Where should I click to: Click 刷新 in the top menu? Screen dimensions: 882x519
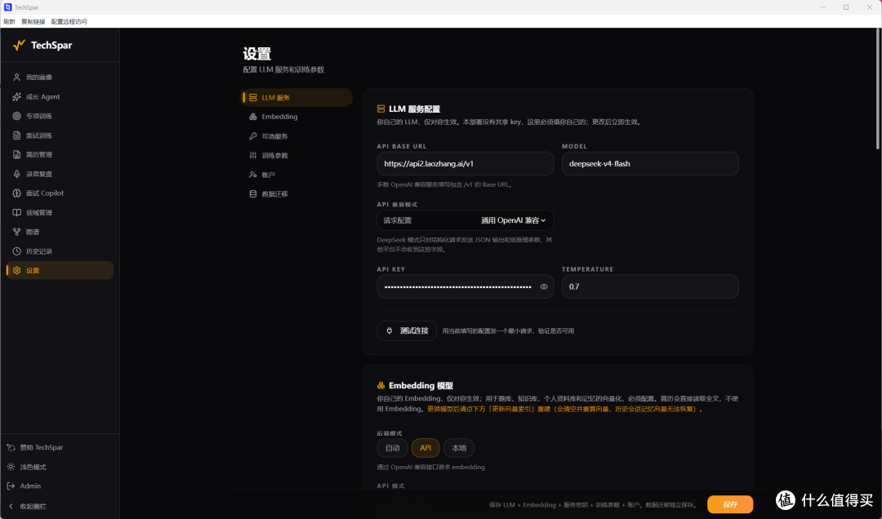coord(10,21)
